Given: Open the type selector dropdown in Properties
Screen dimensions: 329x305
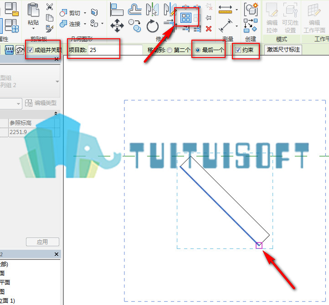Looking at the screenshot, I should 57,82.
